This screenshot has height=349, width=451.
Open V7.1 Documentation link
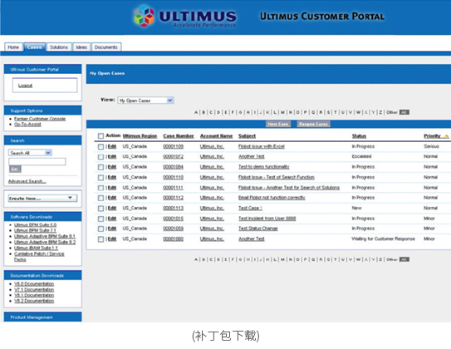coord(34,289)
